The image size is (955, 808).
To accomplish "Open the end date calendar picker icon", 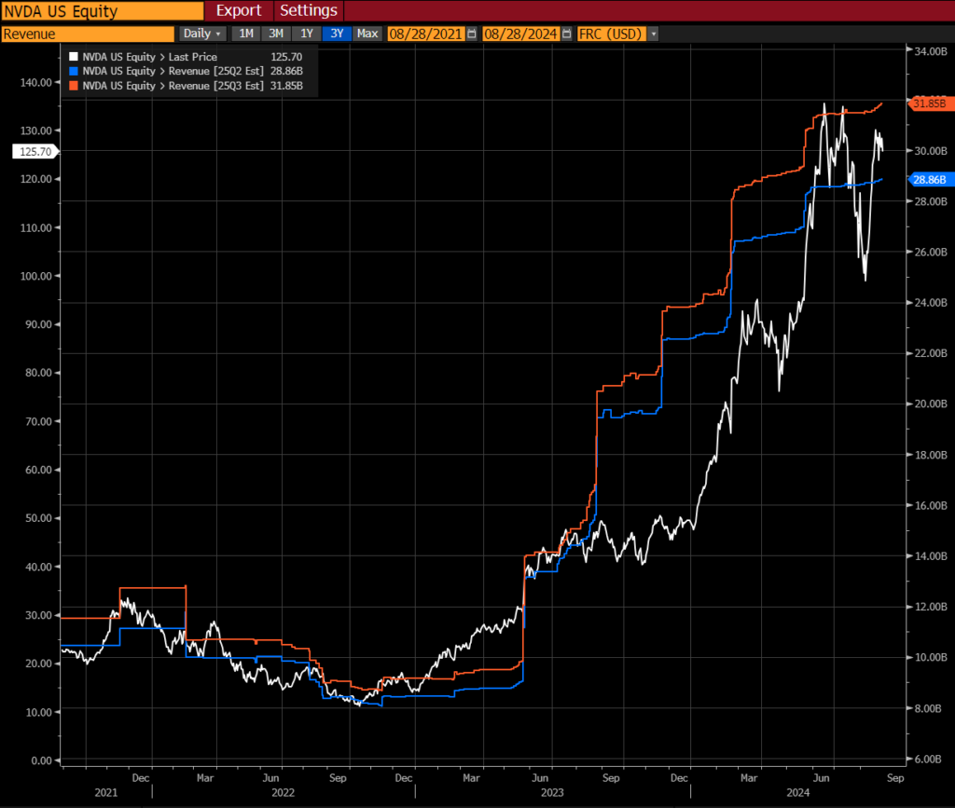I will click(x=566, y=34).
